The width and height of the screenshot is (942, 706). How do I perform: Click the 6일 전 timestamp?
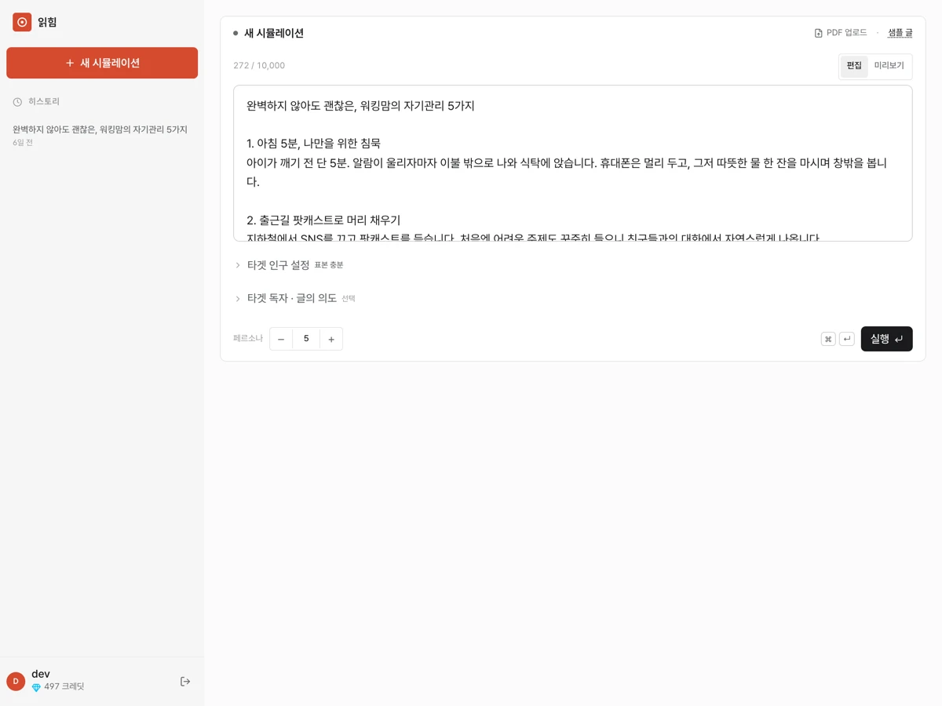pos(23,143)
